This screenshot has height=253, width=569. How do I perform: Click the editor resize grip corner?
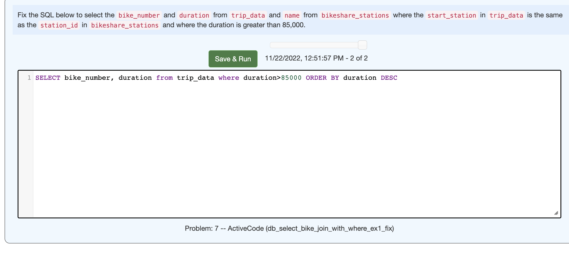[x=556, y=213]
